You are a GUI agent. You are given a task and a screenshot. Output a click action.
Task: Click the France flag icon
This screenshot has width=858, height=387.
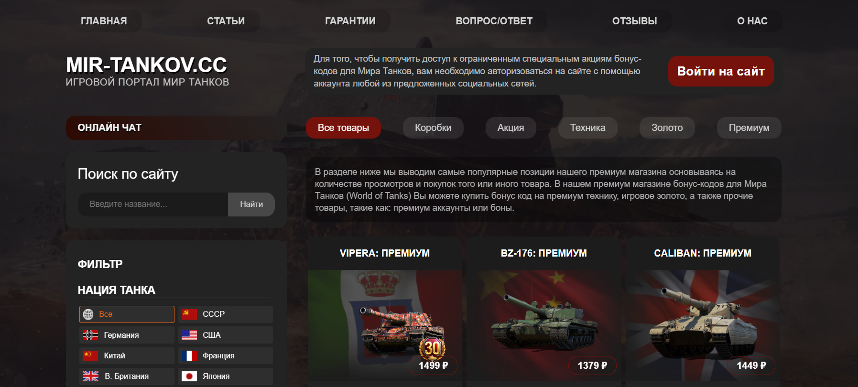point(189,356)
